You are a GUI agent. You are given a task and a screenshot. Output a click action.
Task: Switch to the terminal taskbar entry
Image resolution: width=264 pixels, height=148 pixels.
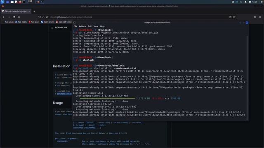click(x=42, y=2)
